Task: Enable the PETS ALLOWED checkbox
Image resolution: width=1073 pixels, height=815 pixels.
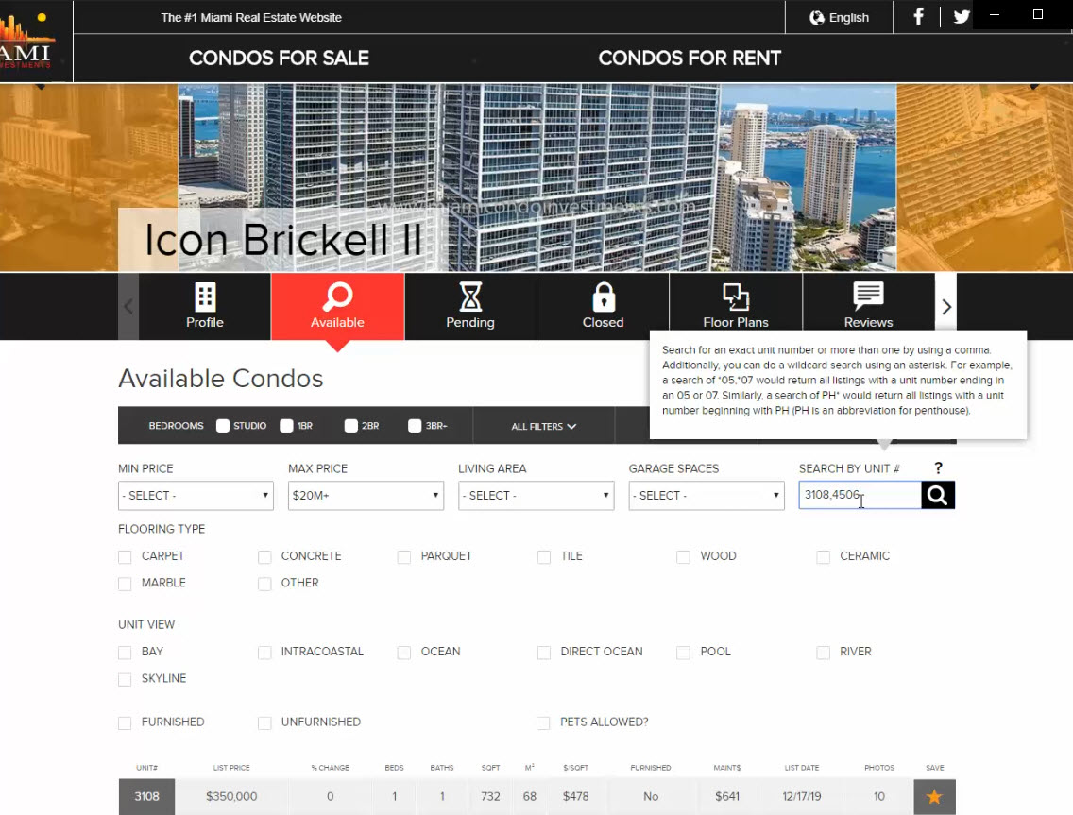Action: coord(543,722)
